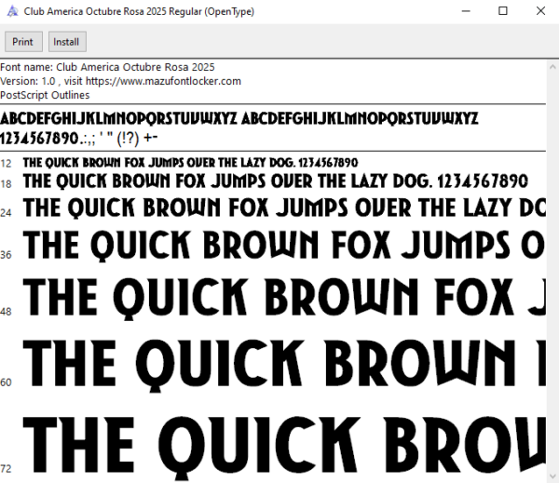Click the 'Version: 1.0' mazufontlocker line
This screenshot has width=559, height=483.
tap(120, 81)
